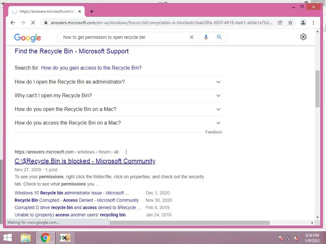
Task: Click the vertical scrollbar thumb
Action: pos(317,89)
